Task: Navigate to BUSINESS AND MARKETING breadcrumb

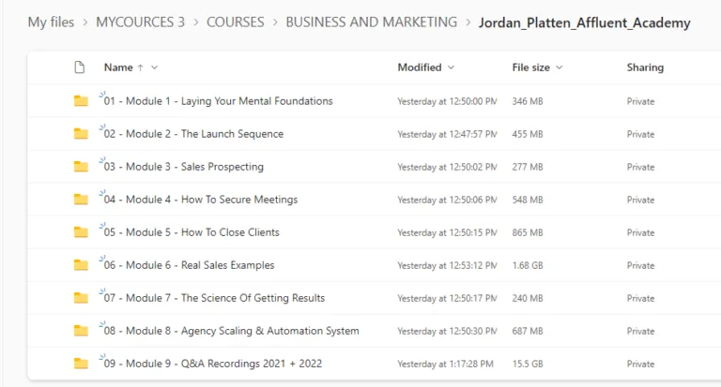Action: [x=371, y=22]
